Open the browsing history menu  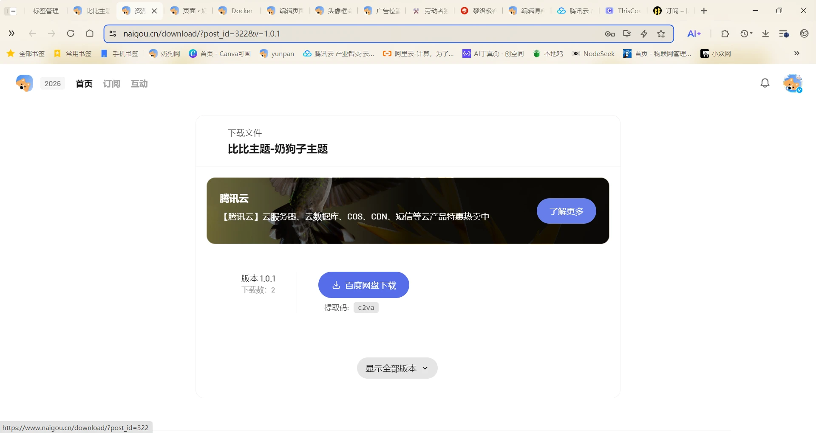click(x=746, y=34)
